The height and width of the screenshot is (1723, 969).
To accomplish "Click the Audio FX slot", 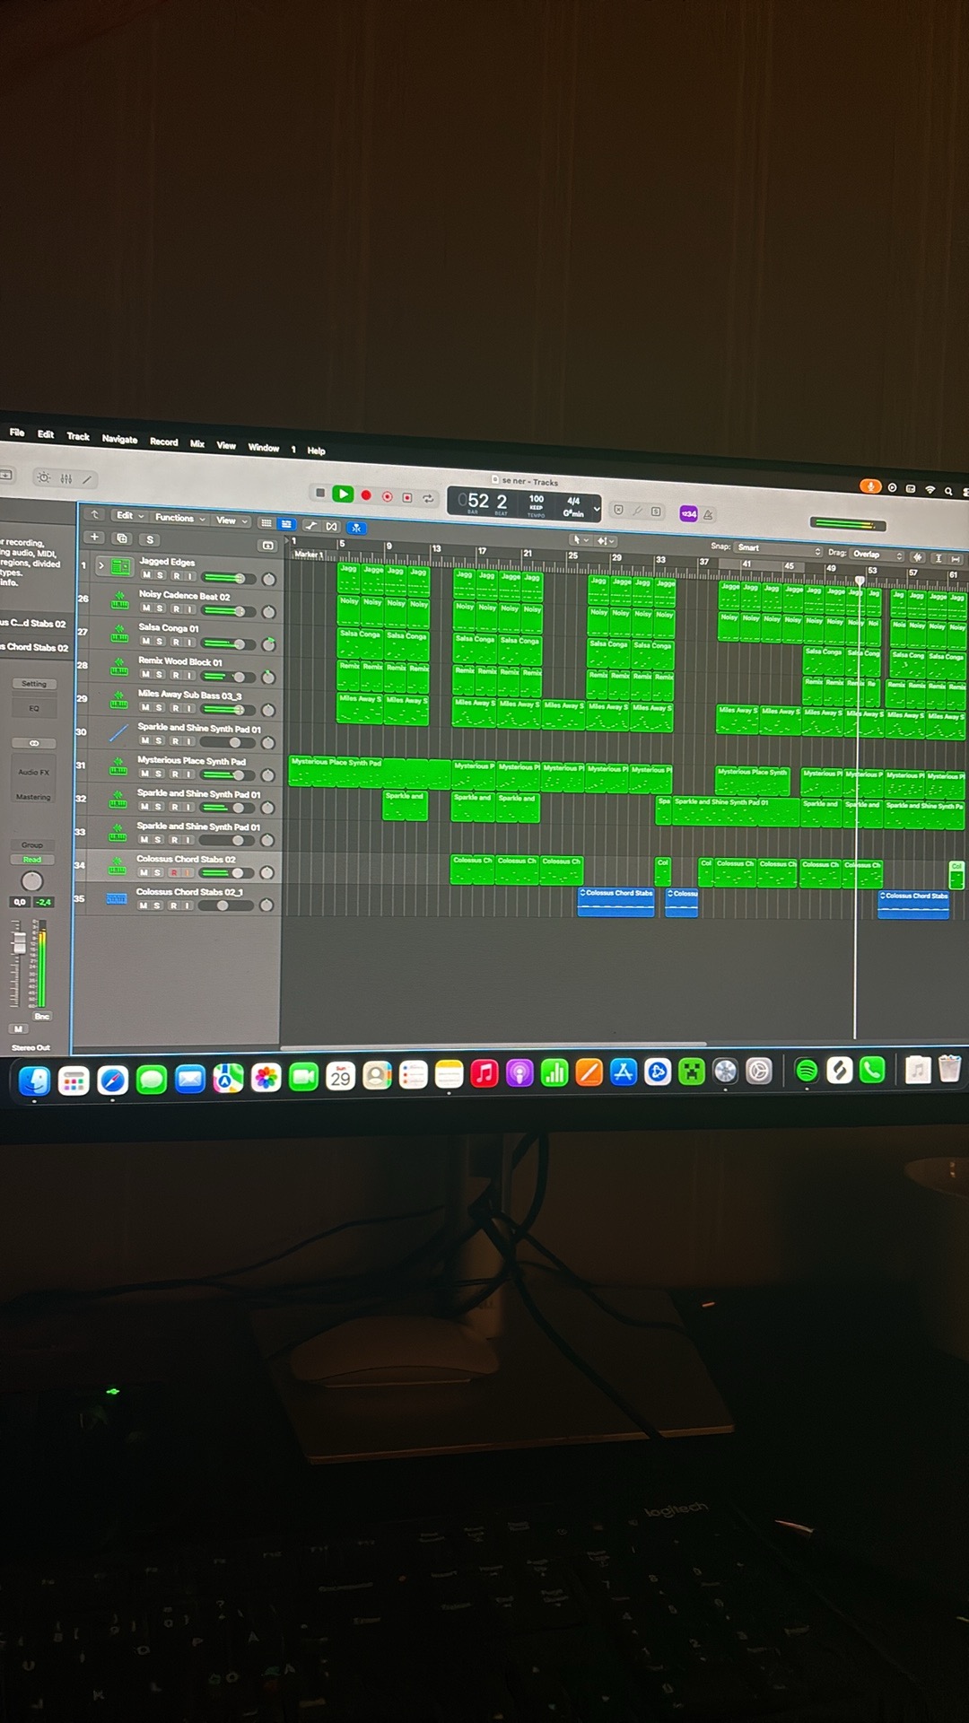I will tap(34, 772).
